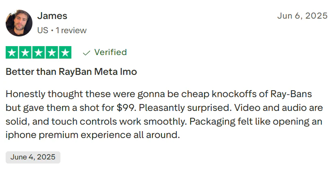This screenshot has height=172, width=335.
Task: Click the "1 review" count text
Action: click(71, 30)
